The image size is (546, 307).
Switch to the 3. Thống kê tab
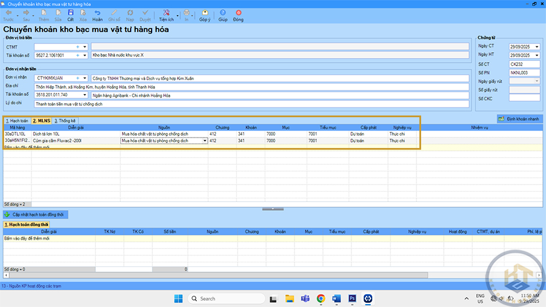(x=64, y=121)
